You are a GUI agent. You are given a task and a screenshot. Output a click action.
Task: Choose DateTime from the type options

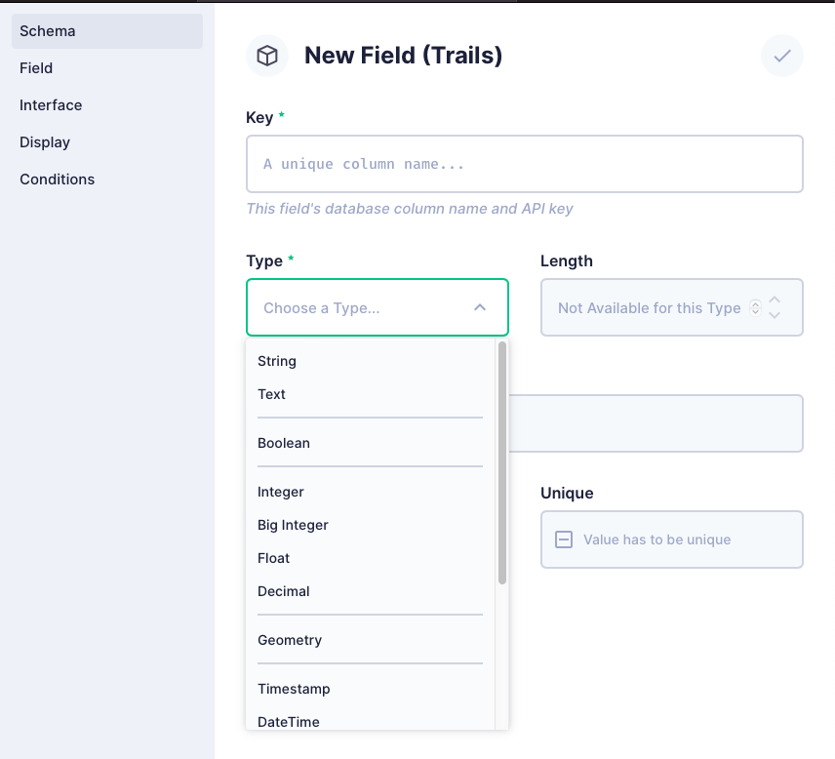291,722
